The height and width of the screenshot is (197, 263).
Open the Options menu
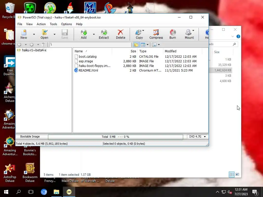(x=67, y=24)
